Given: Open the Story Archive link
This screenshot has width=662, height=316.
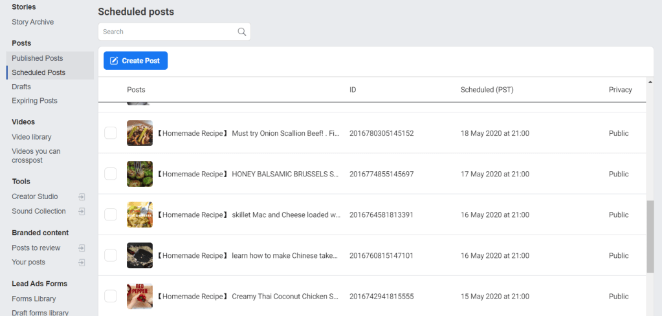Looking at the screenshot, I should tap(32, 22).
